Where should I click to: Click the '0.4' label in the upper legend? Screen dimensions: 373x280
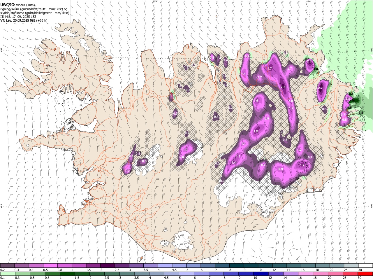tap(31, 270)
